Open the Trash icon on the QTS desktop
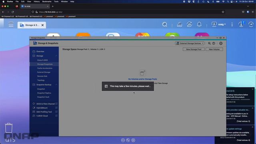Image resolution: width=256 pixels, height=144 pixels. pos(9,128)
